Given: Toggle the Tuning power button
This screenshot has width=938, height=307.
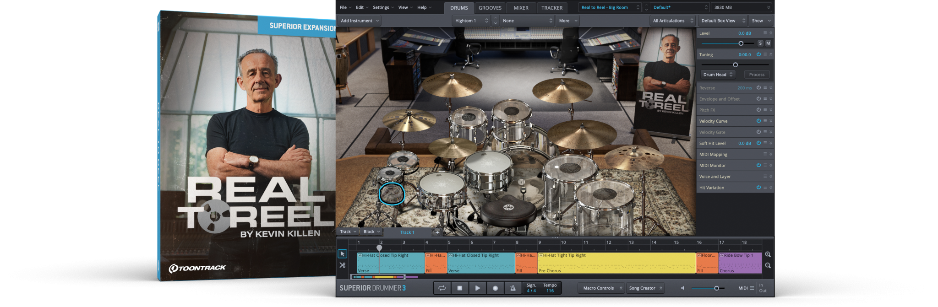Looking at the screenshot, I should (758, 54).
